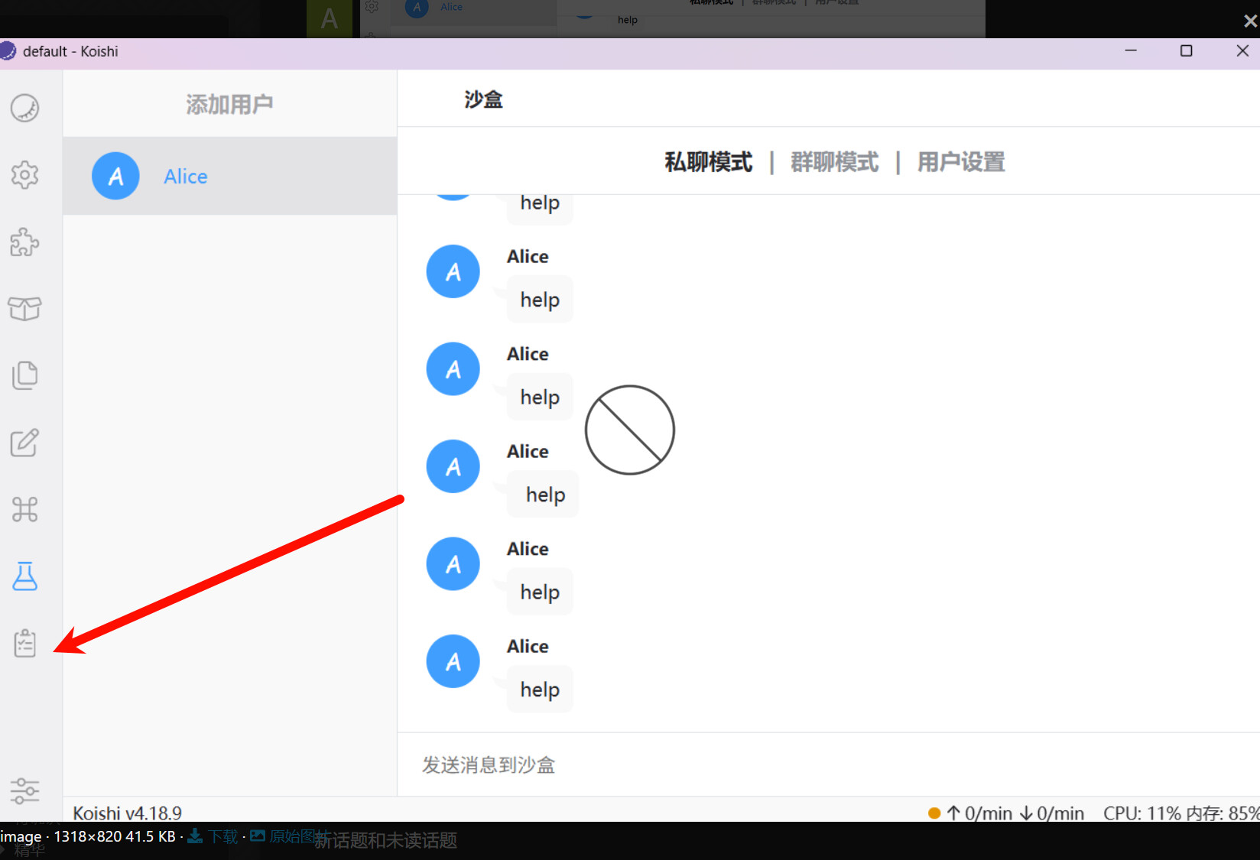Click the 添加用户 button
The width and height of the screenshot is (1260, 860).
pyautogui.click(x=229, y=104)
